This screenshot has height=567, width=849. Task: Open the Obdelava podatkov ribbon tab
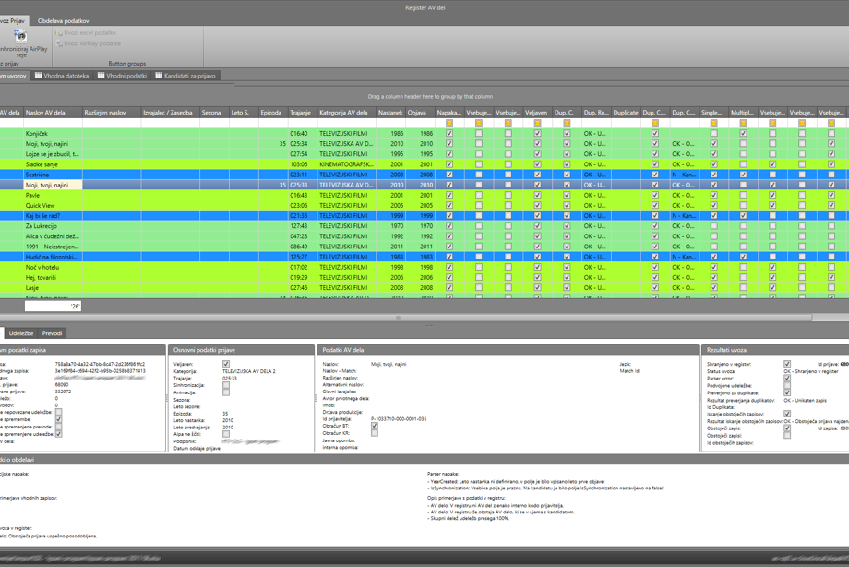(64, 21)
